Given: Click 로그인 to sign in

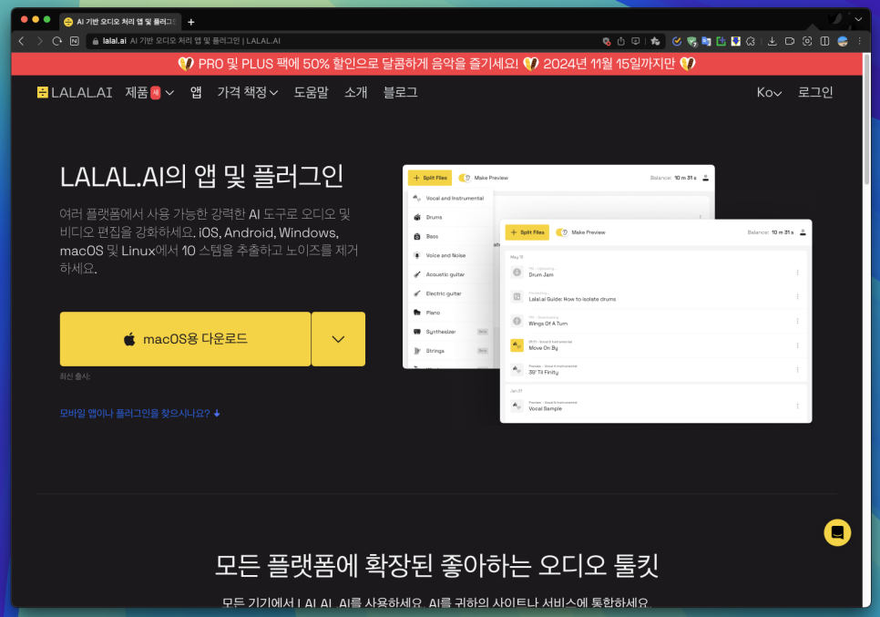Looking at the screenshot, I should (x=815, y=92).
